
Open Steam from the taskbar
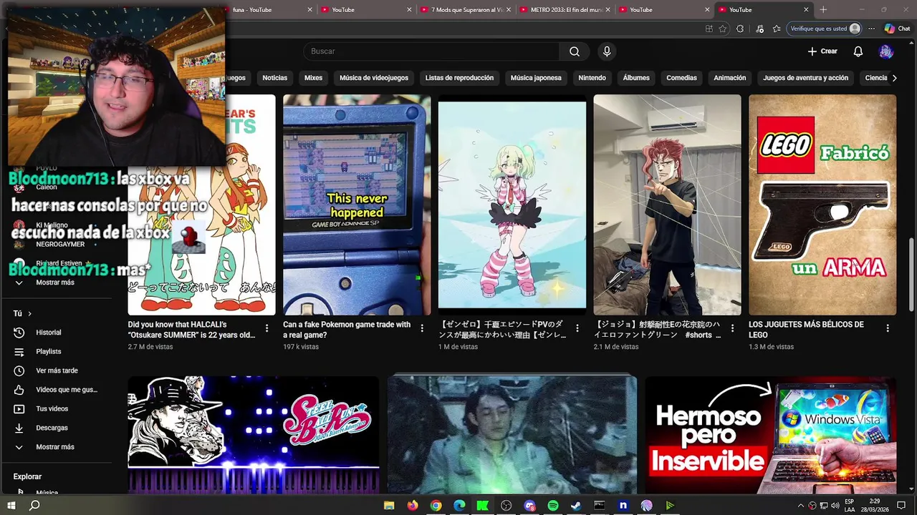[x=576, y=506]
